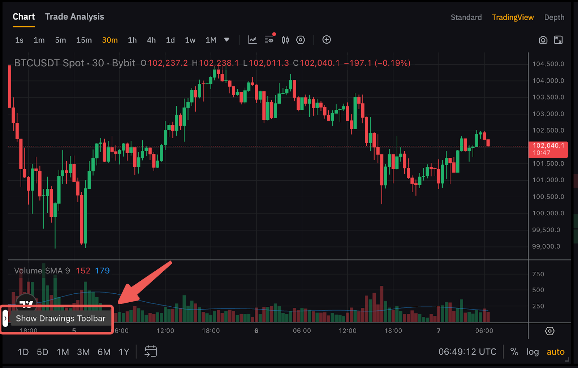
Task: Toggle auto scale mode
Action: click(555, 352)
